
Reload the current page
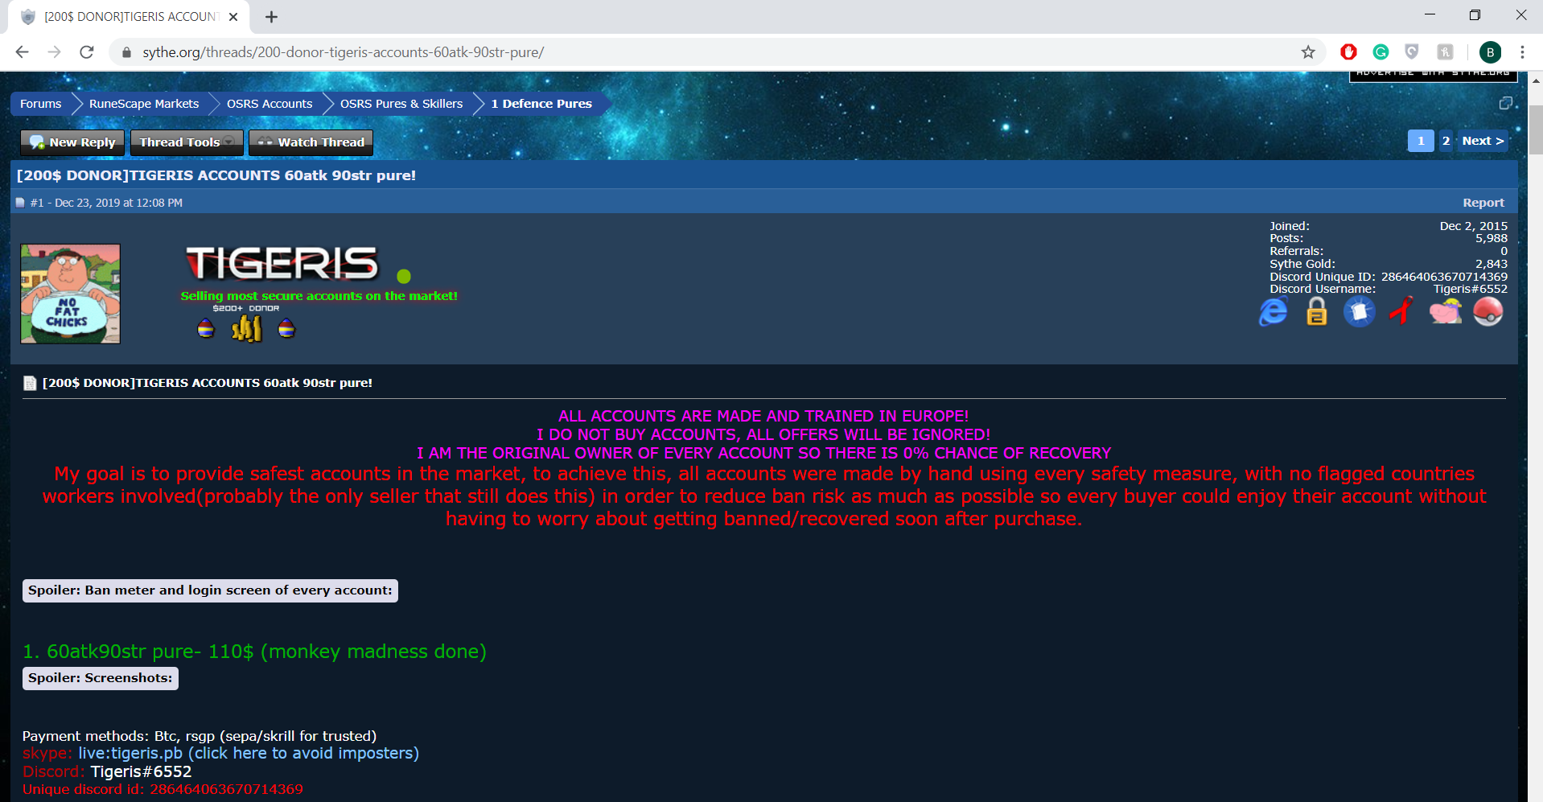coord(87,52)
